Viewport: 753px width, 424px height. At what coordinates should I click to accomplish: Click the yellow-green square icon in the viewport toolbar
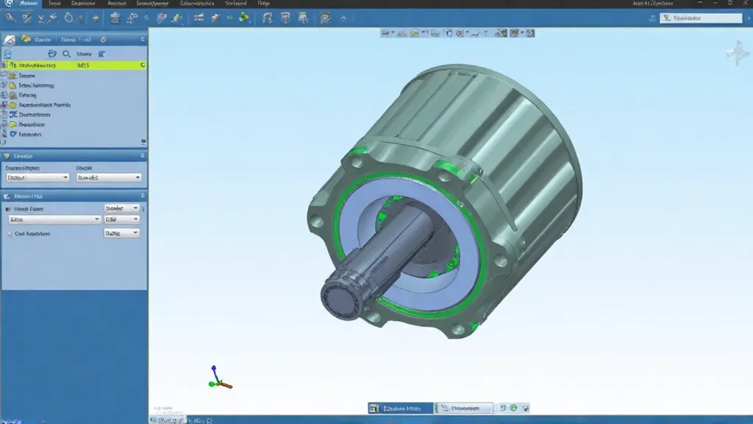point(414,32)
